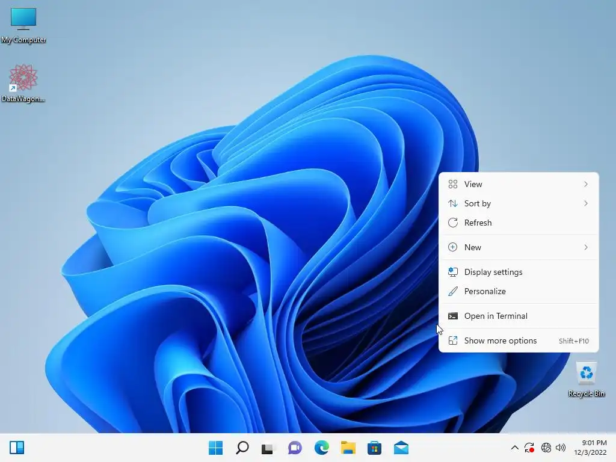Select Display settings in context menu
This screenshot has height=462, width=616.
pyautogui.click(x=519, y=273)
